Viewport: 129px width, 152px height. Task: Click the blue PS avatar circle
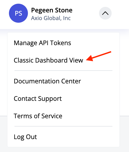pyautogui.click(x=18, y=13)
